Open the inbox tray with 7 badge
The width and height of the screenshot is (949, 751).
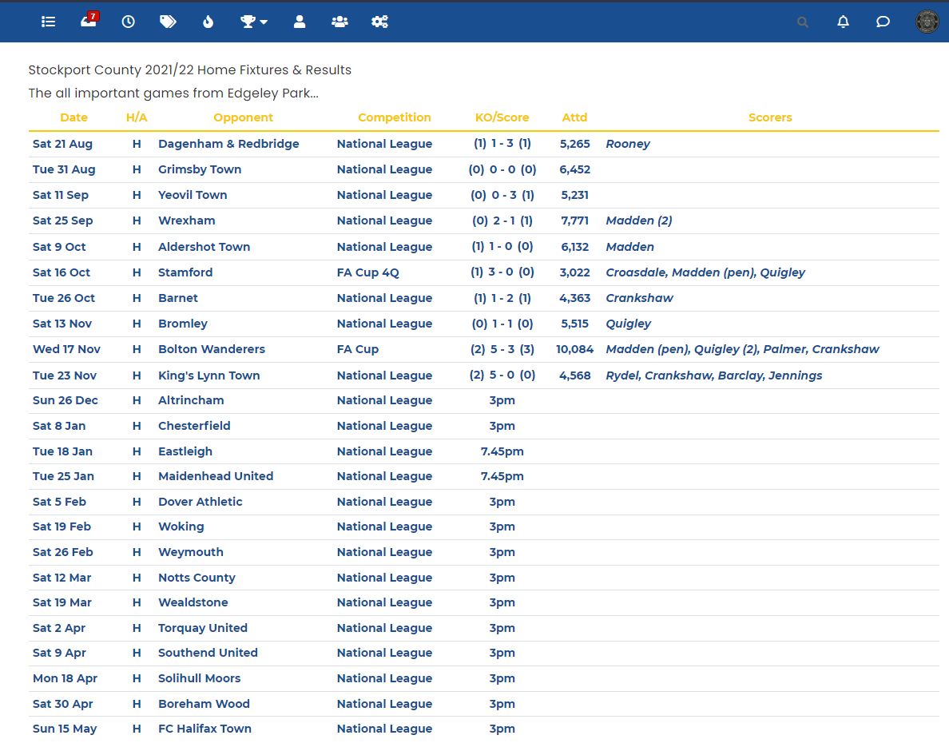coord(89,22)
